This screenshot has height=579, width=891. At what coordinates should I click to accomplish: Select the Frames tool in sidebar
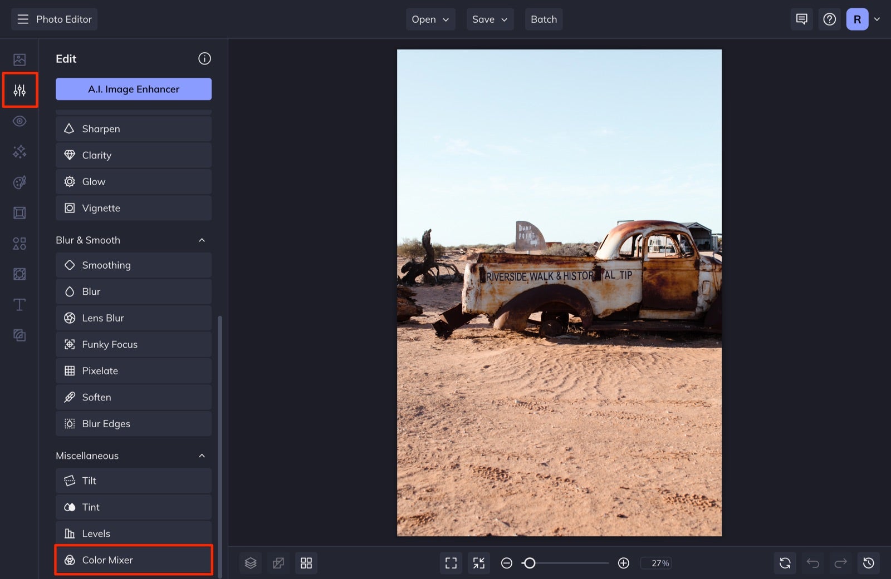(x=19, y=212)
